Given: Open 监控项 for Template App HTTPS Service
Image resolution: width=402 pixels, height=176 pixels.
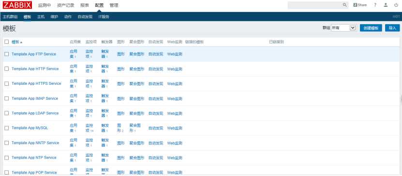Looking at the screenshot, I should [x=89, y=83].
